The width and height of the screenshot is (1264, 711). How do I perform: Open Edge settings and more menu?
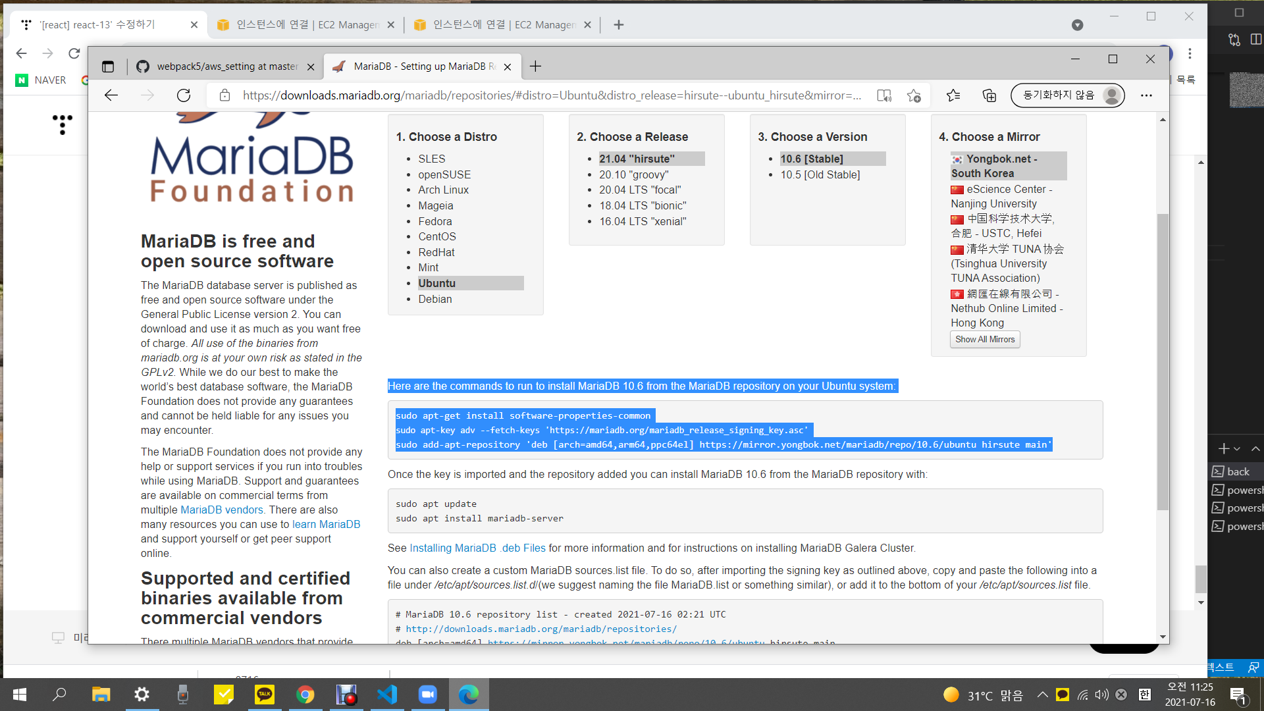click(1146, 95)
